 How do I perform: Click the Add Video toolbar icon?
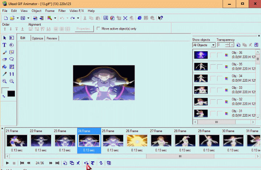[x=42, y=18]
